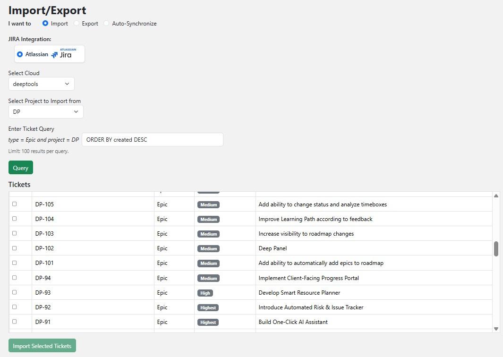Check the DP-92 ticket checkbox

[15, 307]
